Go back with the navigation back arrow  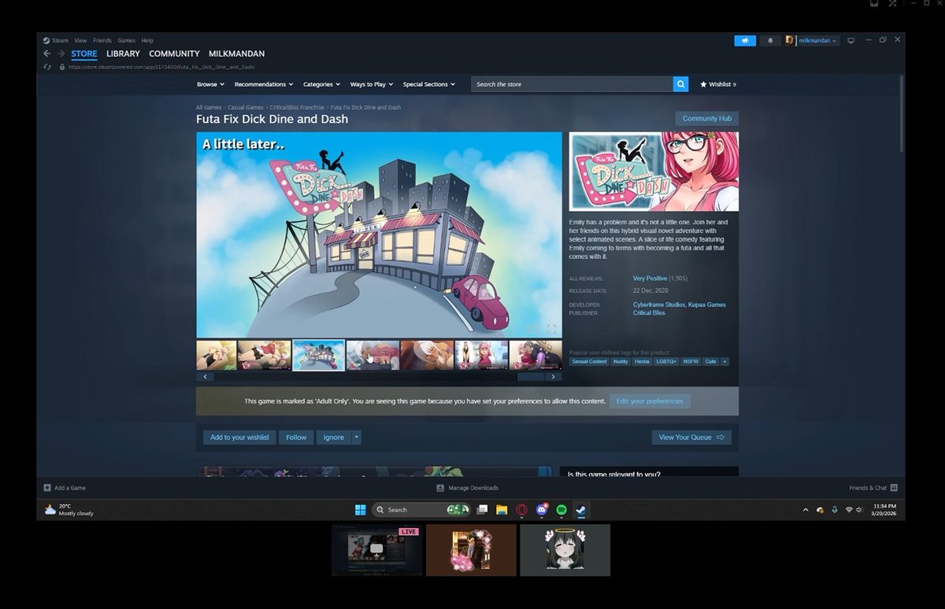[46, 54]
